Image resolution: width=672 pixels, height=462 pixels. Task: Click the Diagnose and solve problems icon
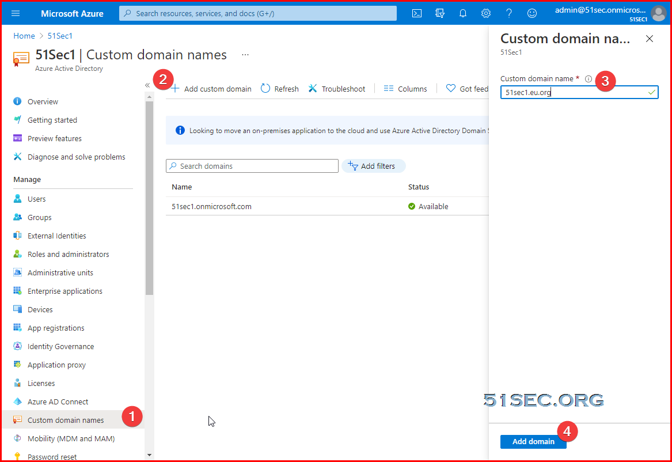17,157
